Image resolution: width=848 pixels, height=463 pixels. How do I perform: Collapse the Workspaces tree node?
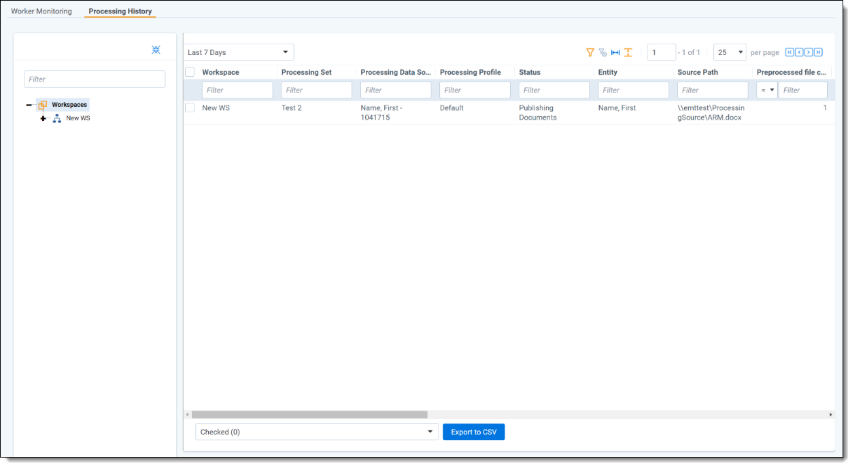(29, 105)
